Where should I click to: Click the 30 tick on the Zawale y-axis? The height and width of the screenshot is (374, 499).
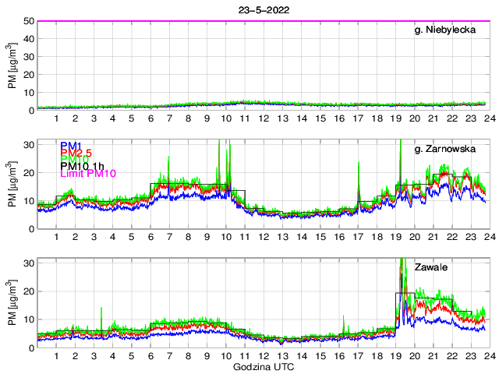pos(29,263)
